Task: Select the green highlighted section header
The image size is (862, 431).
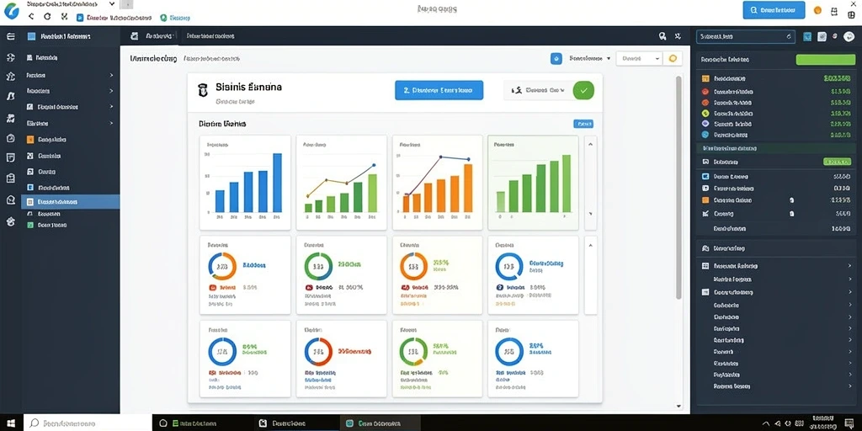Action: pos(775,148)
